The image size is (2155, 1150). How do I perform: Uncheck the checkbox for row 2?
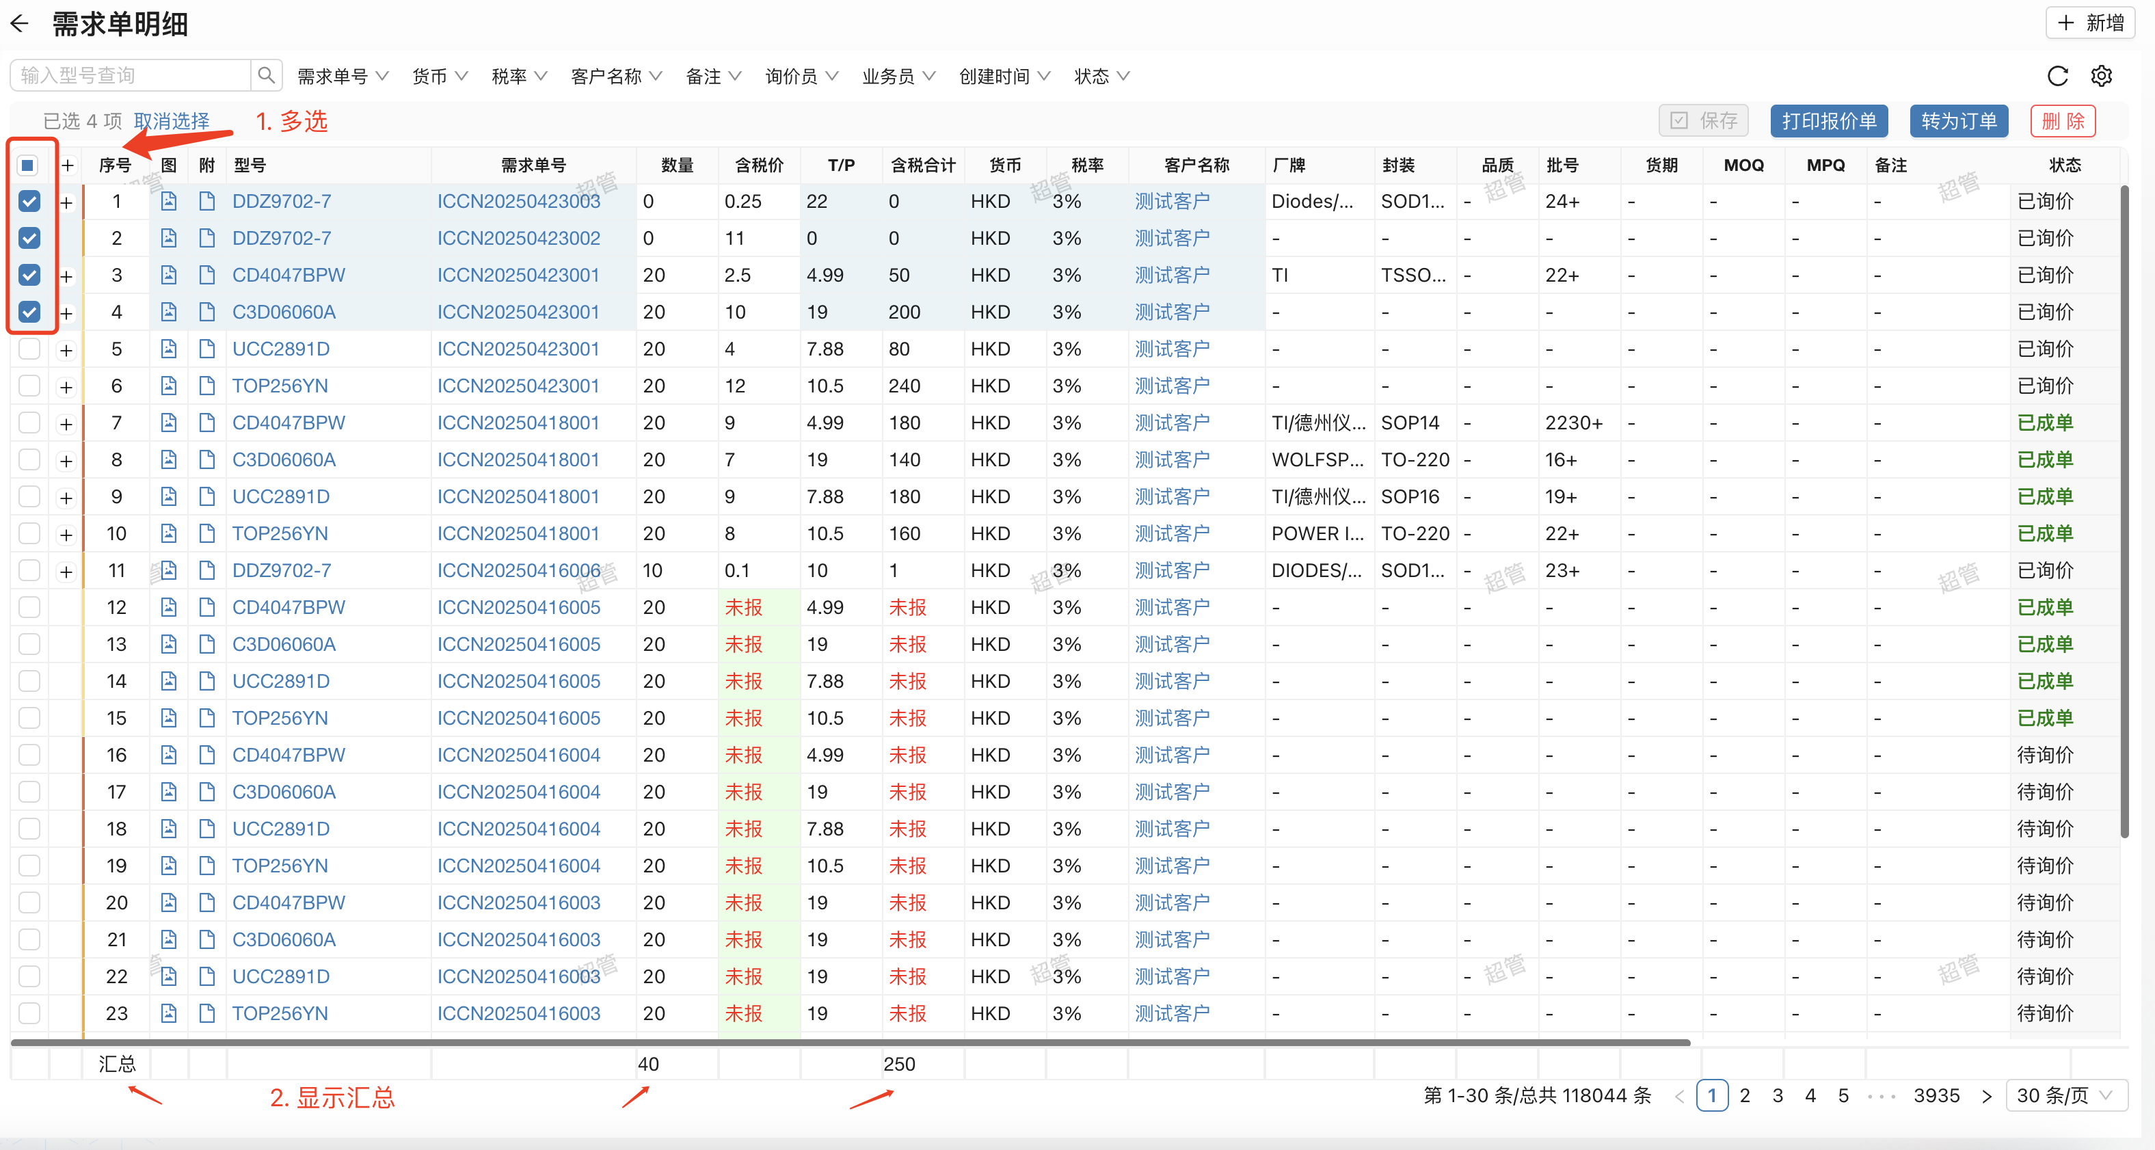pyautogui.click(x=29, y=239)
